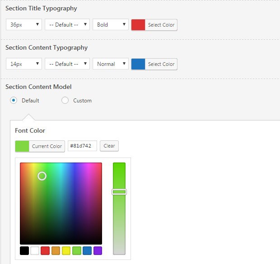The height and width of the screenshot is (264, 280).
Task: Pick the black palette swatch
Action: click(x=24, y=250)
